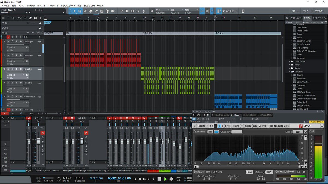
Task: Mute the Rawstyle track 18
Action: pos(8,69)
